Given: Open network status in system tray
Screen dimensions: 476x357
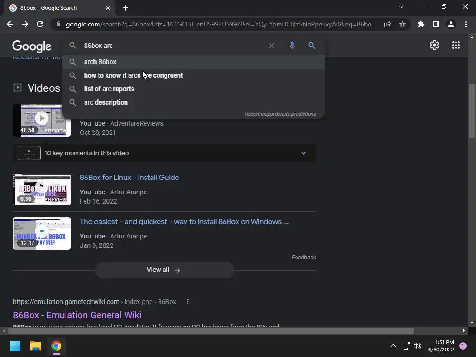Looking at the screenshot, I should 406,346.
